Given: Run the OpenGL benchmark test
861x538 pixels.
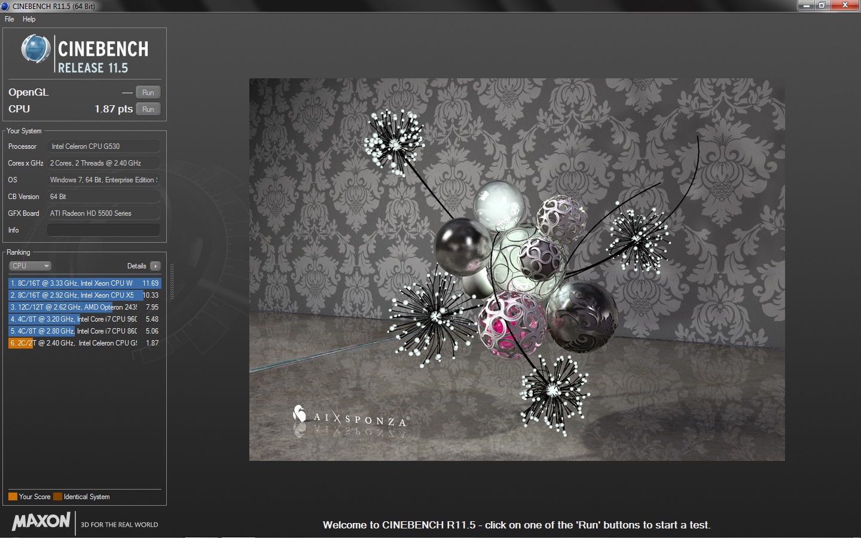Looking at the screenshot, I should click(x=148, y=92).
